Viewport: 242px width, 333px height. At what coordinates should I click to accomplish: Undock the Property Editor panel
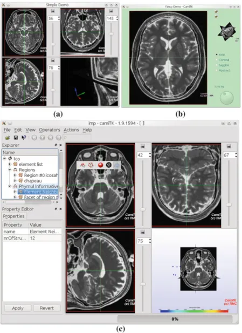coord(56,209)
